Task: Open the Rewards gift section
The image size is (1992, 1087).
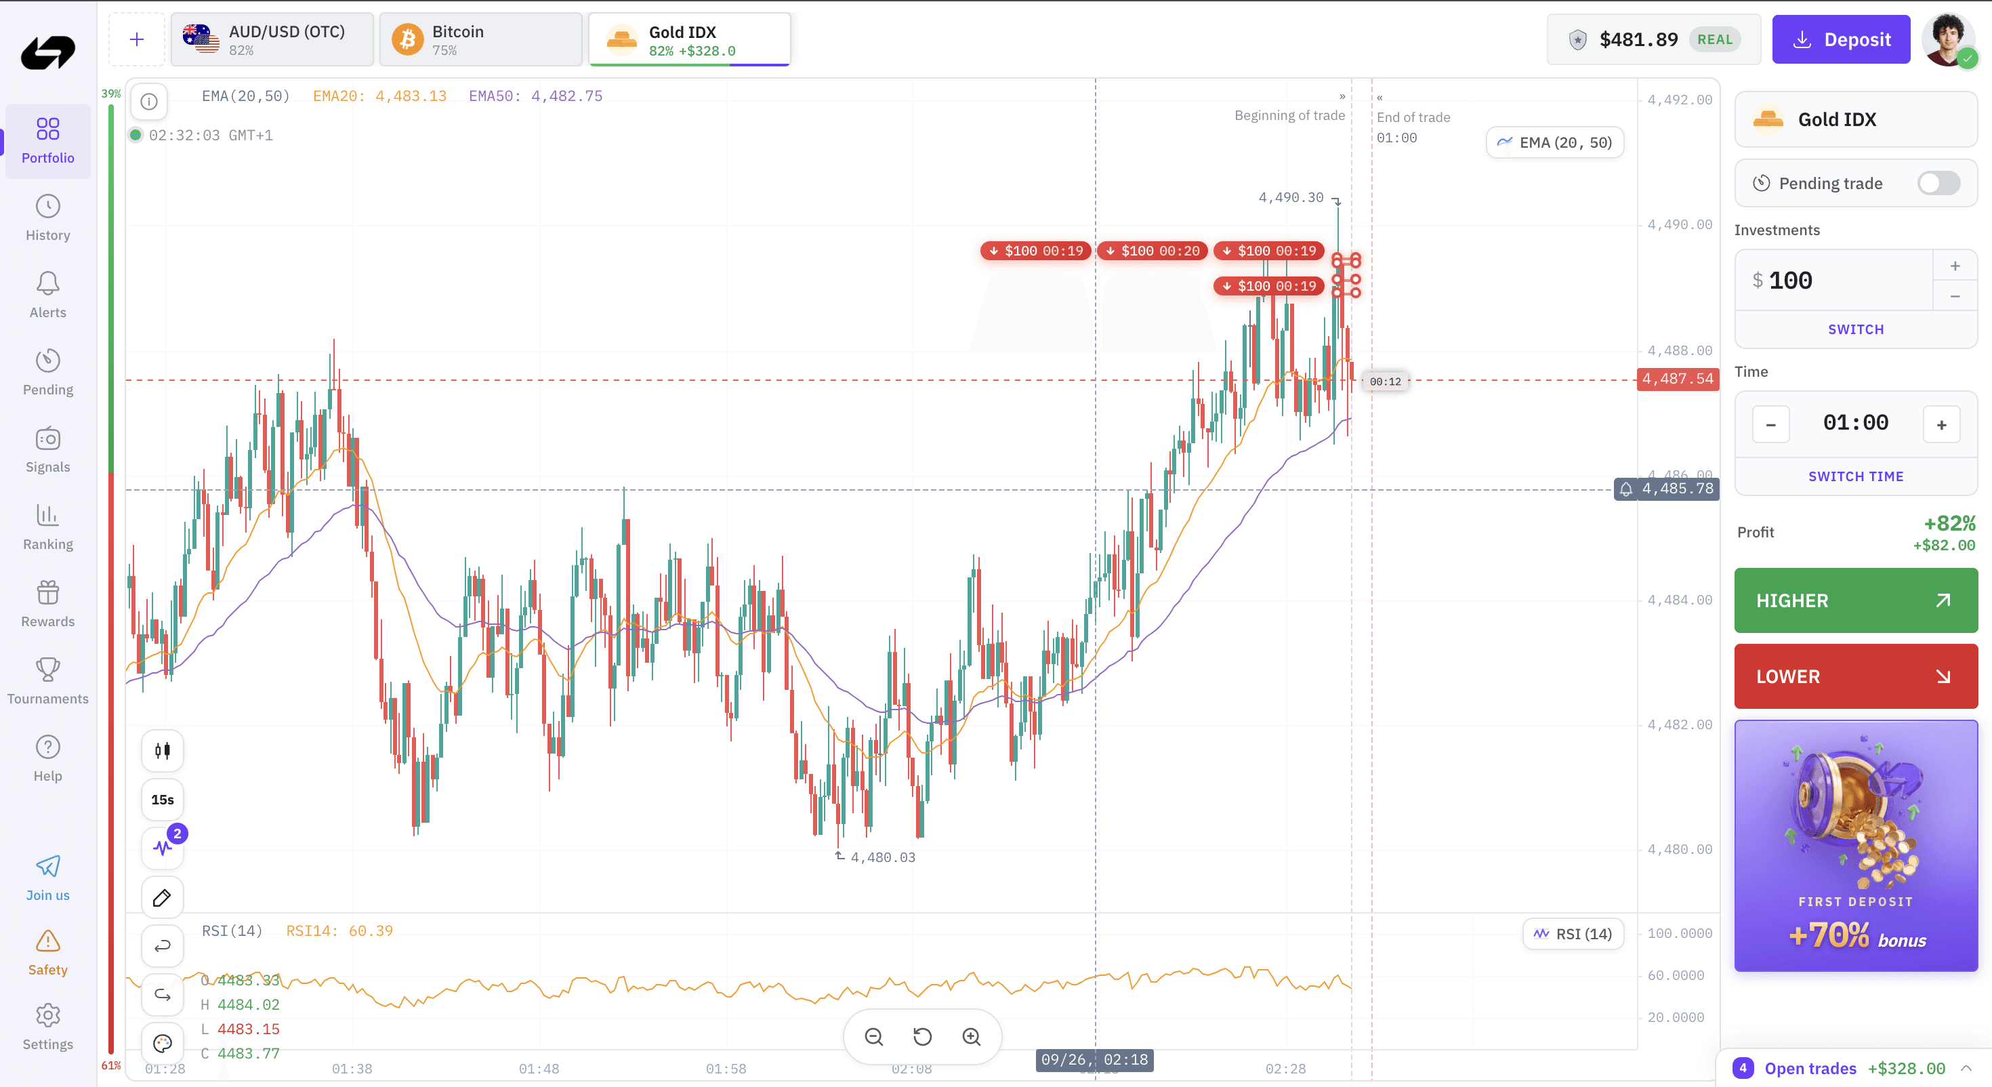Action: coord(48,605)
